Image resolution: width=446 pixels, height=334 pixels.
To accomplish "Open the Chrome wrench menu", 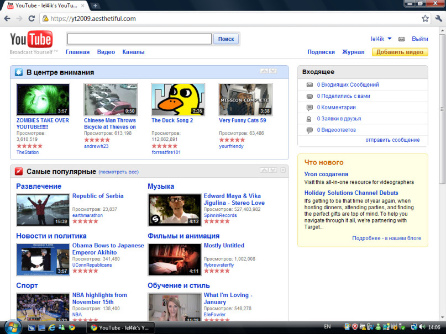I will coord(439,19).
